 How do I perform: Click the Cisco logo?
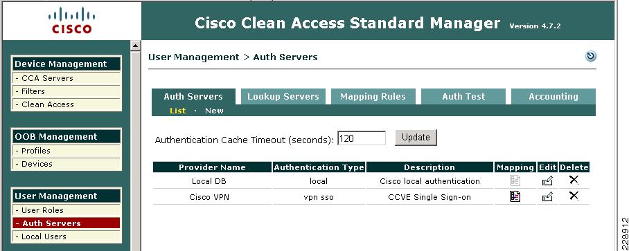point(72,21)
